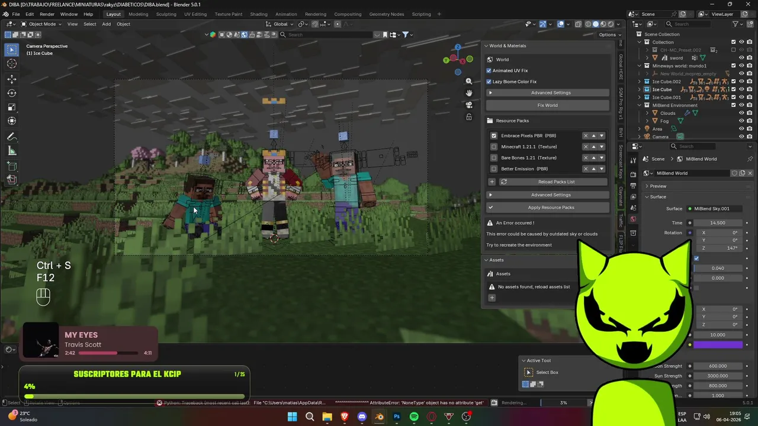The width and height of the screenshot is (758, 426).
Task: Open Photoshop from the taskbar
Action: tap(397, 417)
